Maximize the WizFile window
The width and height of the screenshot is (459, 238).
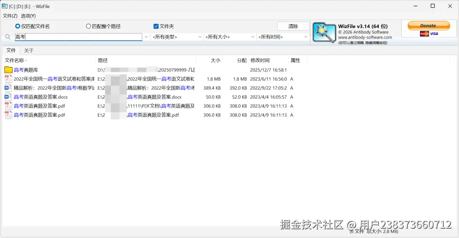pyautogui.click(x=433, y=6)
